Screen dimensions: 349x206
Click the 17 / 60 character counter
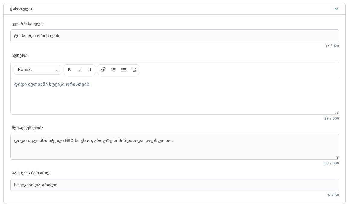(333, 195)
